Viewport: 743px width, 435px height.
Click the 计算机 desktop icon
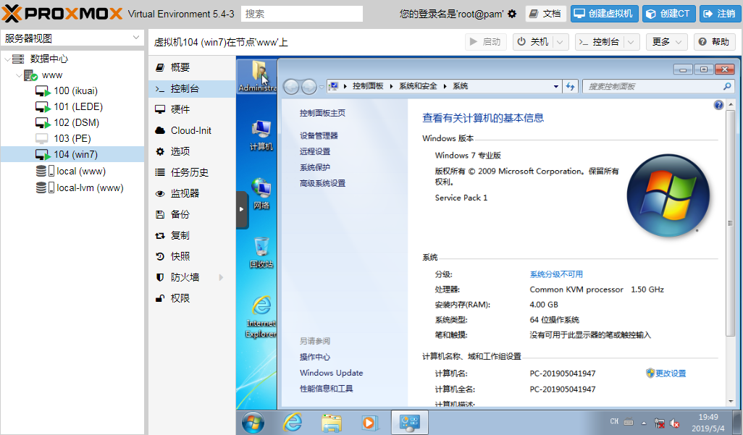261,135
